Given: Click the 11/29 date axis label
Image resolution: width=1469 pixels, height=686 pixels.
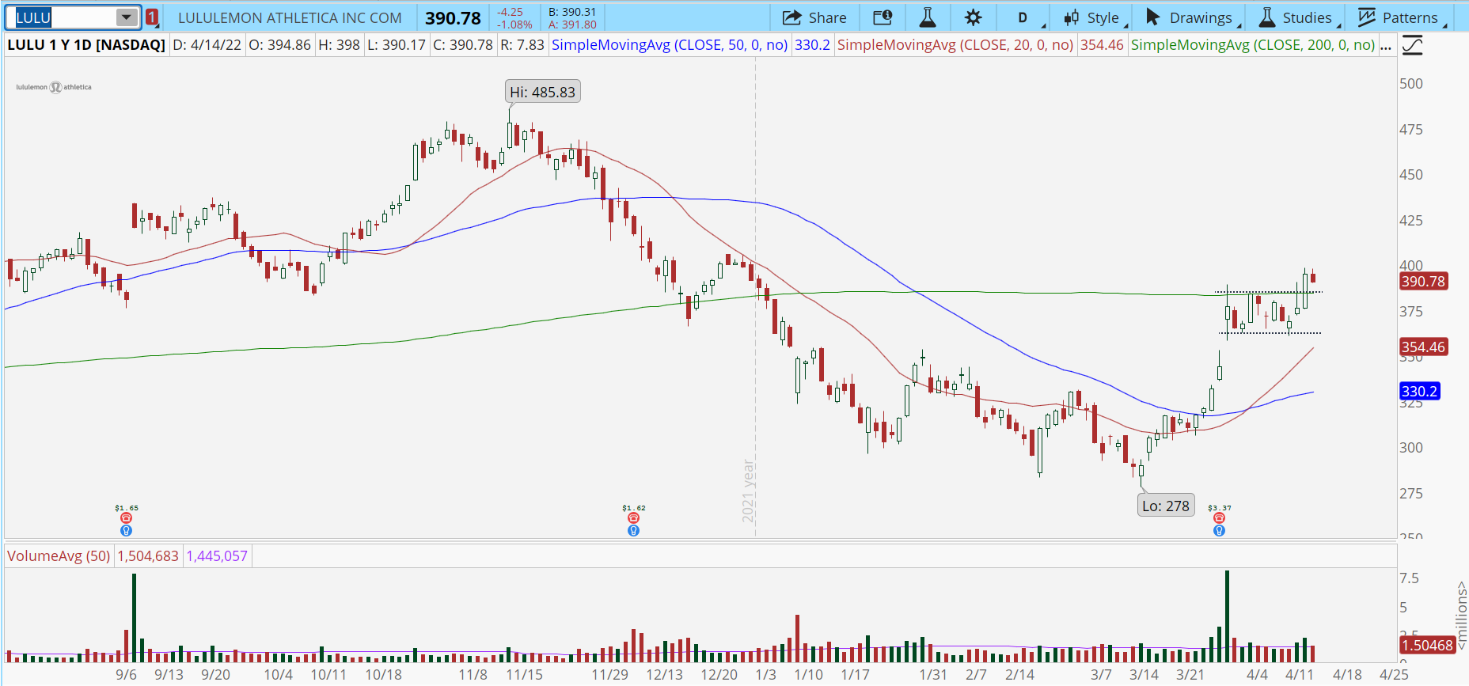Looking at the screenshot, I should pyautogui.click(x=609, y=675).
